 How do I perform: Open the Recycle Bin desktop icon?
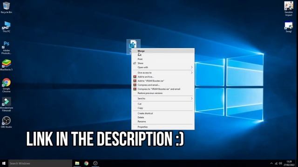click(6, 8)
